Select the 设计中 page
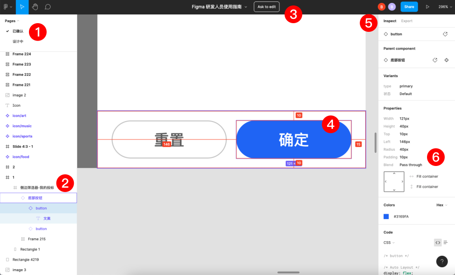 tap(18, 41)
